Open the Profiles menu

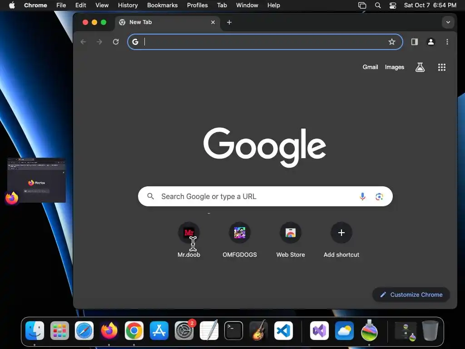tap(197, 5)
